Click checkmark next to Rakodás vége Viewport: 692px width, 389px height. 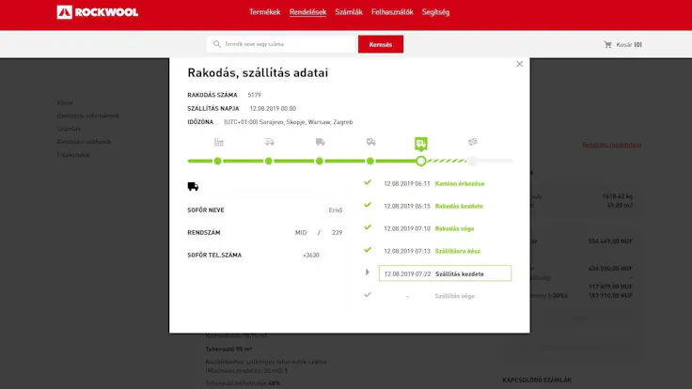[368, 227]
